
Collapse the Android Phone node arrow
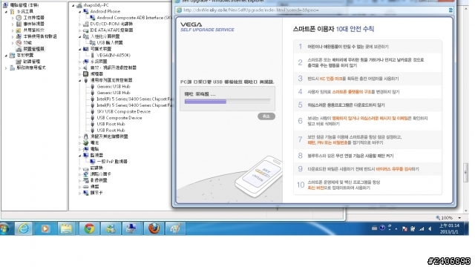click(80, 12)
